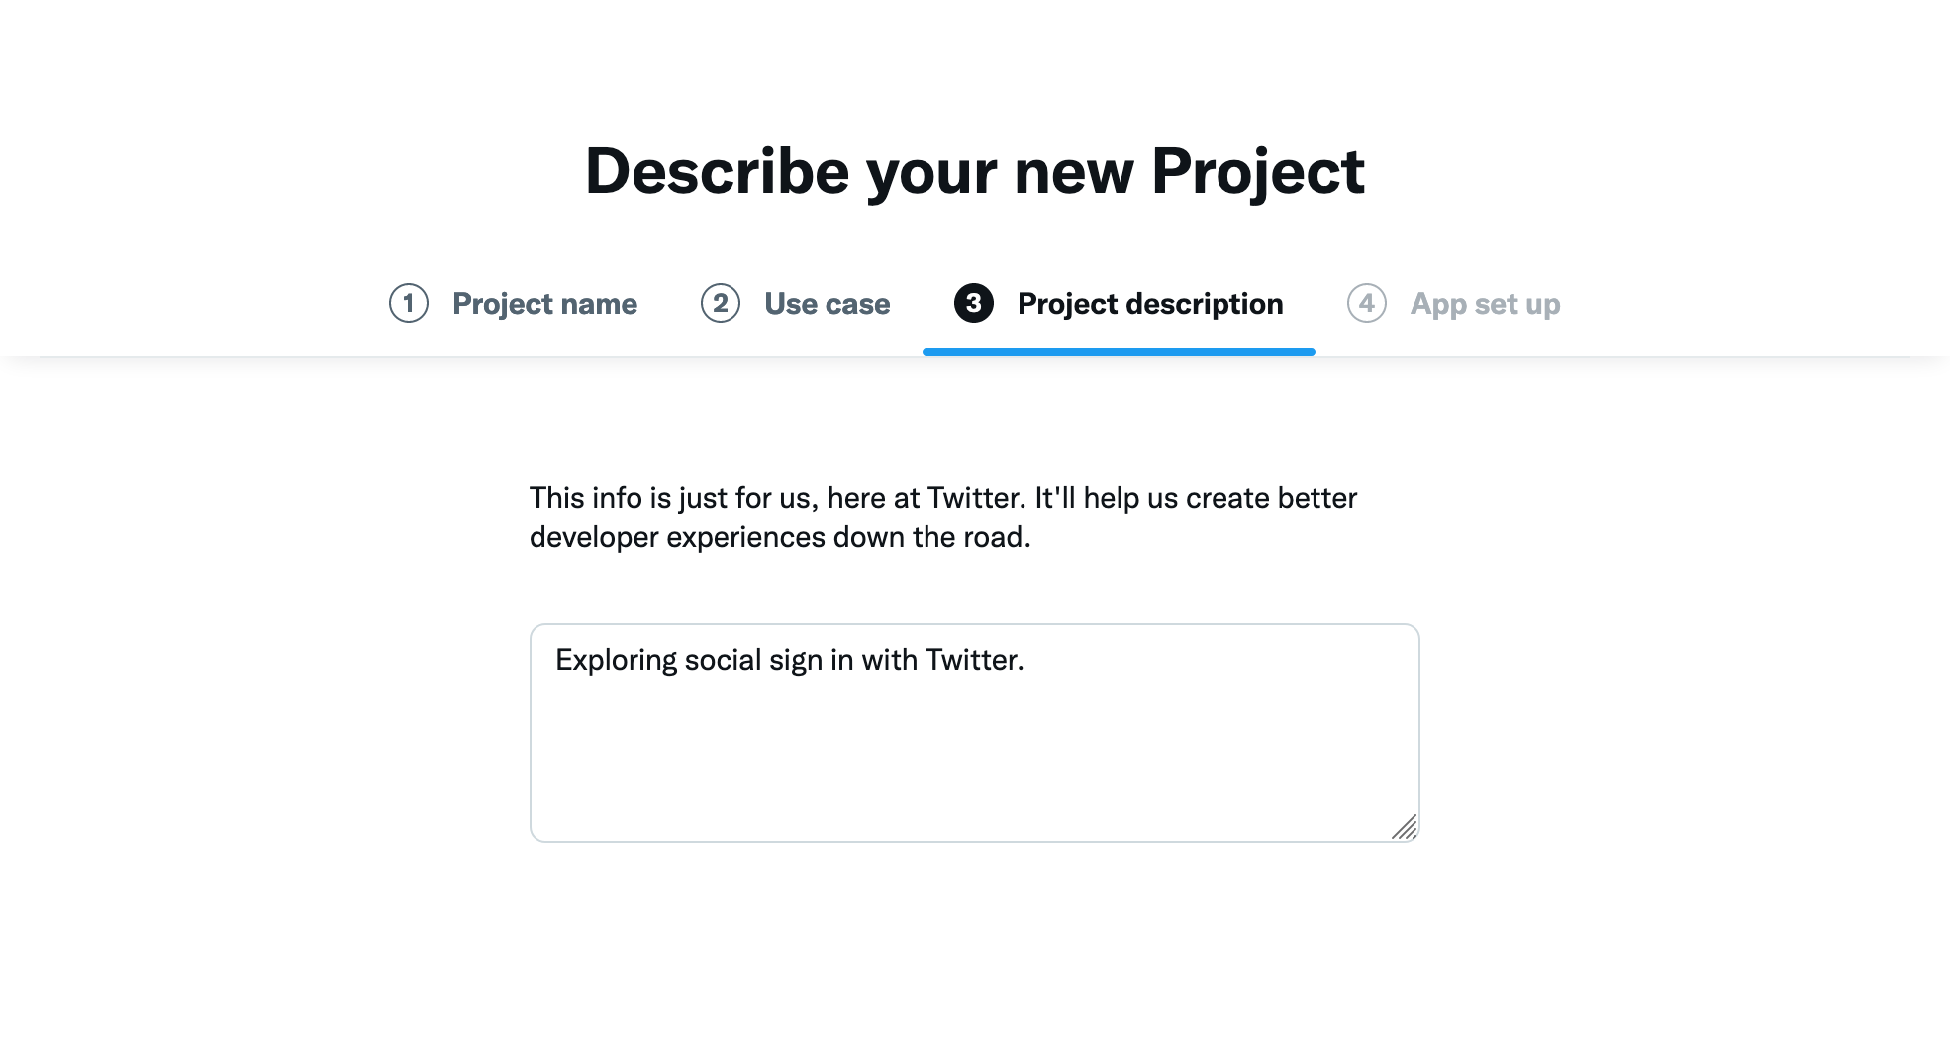
Task: Click the App set up text label
Action: pos(1484,304)
